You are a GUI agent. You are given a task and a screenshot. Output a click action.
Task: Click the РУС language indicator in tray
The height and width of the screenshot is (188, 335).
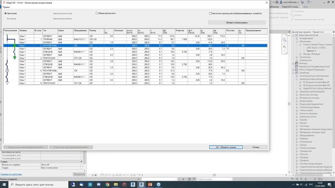click(311, 184)
